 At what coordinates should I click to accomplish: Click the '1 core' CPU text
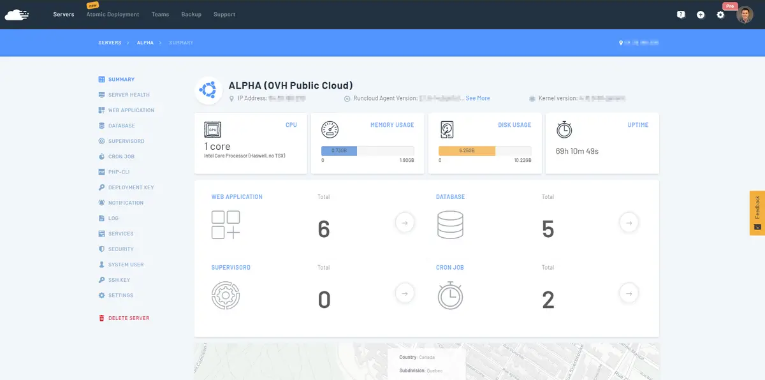217,146
